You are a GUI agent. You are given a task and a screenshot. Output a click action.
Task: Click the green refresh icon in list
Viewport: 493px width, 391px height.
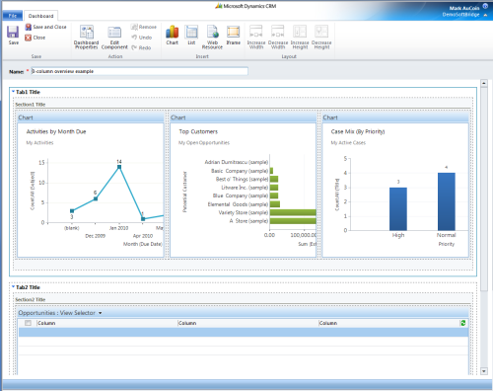pos(463,323)
